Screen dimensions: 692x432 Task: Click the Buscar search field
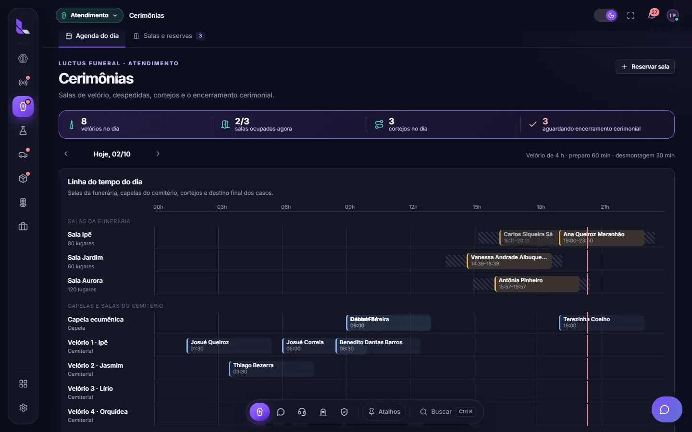(447, 412)
